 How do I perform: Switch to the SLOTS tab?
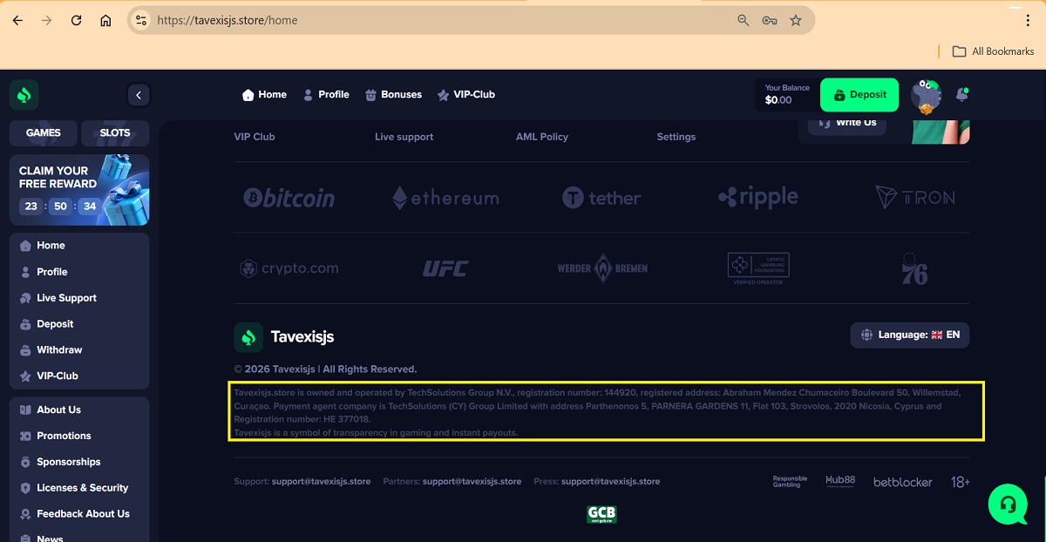coord(114,133)
